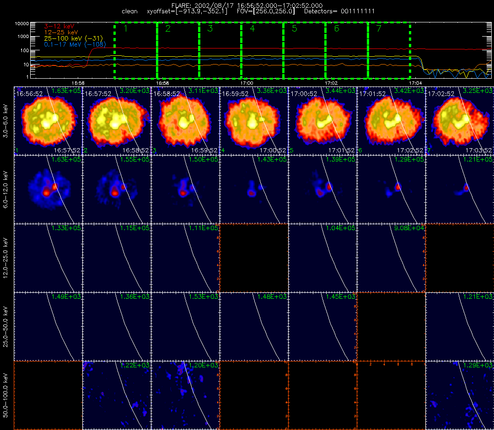Viewport: 494px width, 430px height.
Task: Click the 17:04 tick label on time axis
Action: tap(415, 83)
